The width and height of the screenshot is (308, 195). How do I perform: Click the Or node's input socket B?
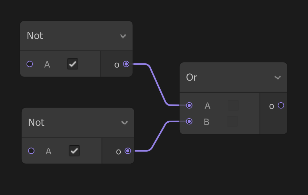189,121
